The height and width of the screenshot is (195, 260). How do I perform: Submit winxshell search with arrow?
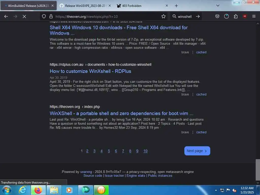point(198,17)
